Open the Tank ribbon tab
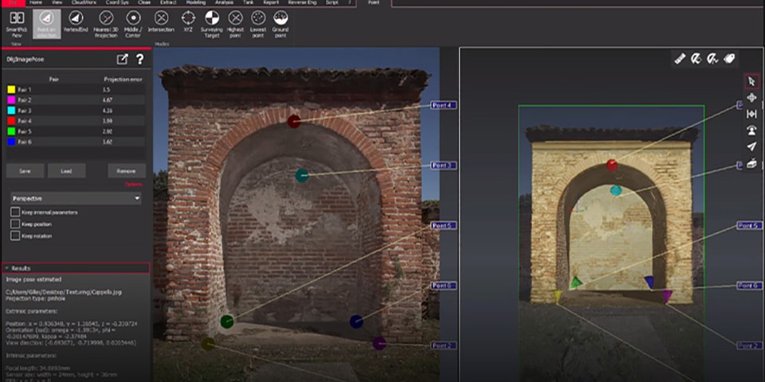The height and width of the screenshot is (382, 765). [249, 2]
